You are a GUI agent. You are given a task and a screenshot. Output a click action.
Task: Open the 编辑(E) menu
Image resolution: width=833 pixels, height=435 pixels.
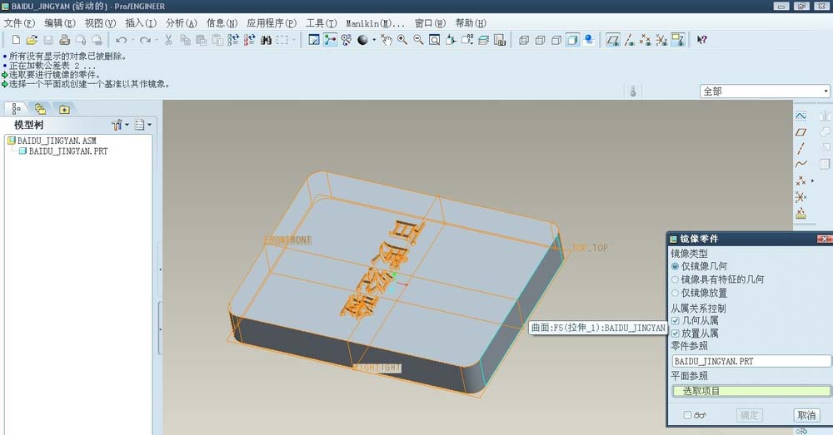[59, 23]
